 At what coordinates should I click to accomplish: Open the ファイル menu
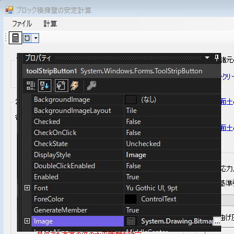point(22,24)
